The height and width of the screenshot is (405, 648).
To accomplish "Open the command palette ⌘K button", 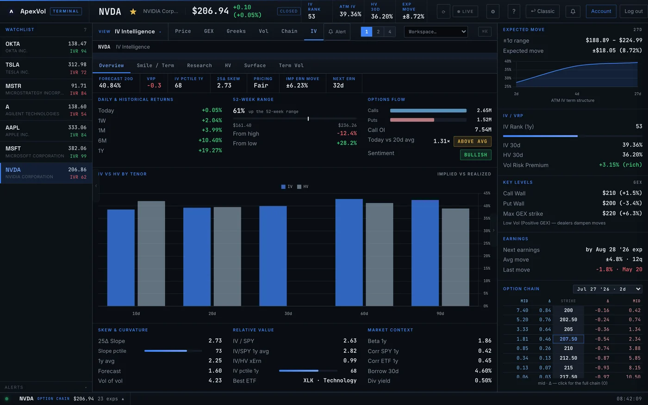I will coord(485,31).
